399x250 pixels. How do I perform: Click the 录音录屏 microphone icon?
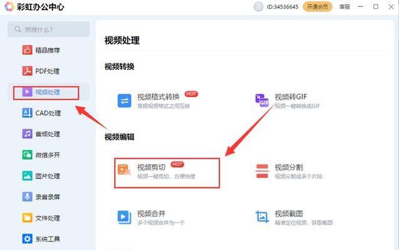tap(27, 197)
